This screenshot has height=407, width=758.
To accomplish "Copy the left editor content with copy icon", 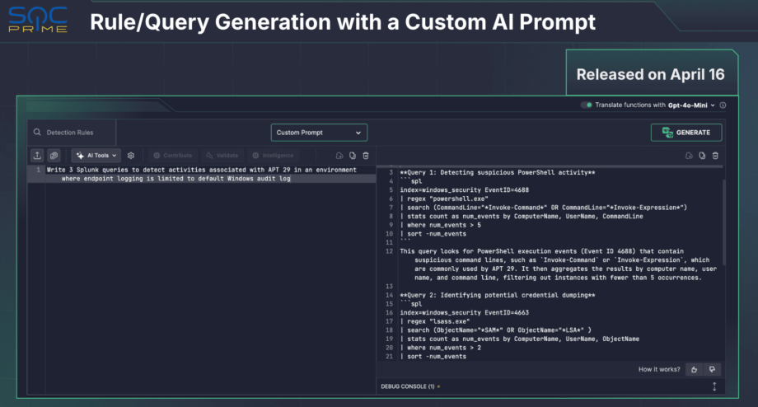I will click(353, 155).
